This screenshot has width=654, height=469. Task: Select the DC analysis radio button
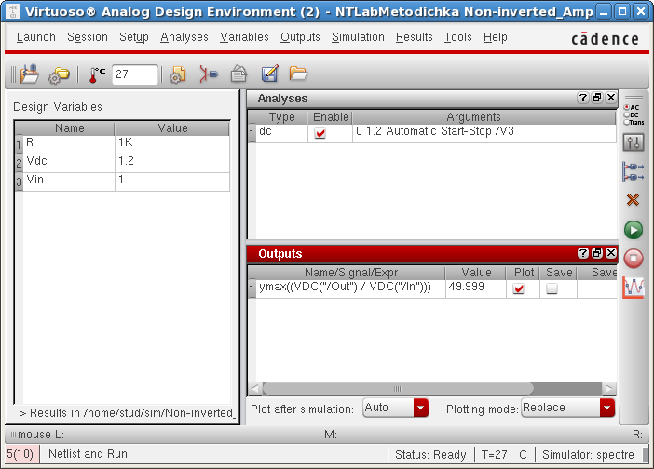coord(626,115)
